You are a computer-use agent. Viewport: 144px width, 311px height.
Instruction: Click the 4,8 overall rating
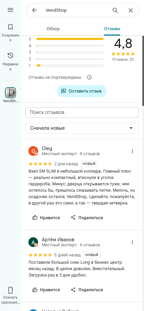[123, 44]
